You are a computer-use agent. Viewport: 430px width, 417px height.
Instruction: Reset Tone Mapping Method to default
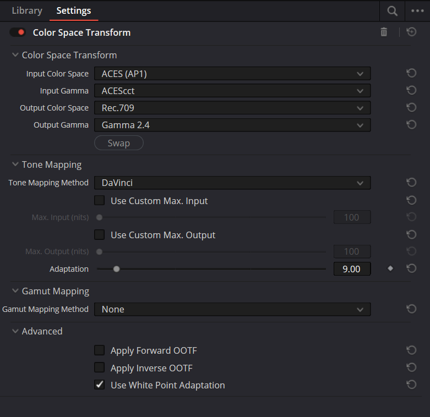tap(411, 183)
